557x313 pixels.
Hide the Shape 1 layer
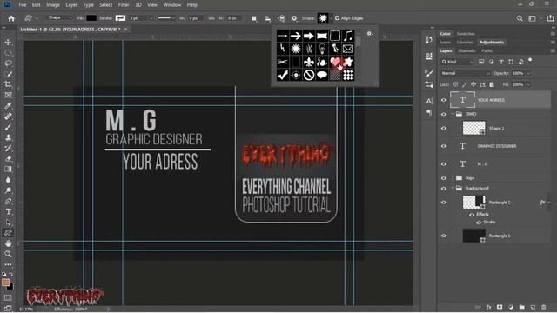444,128
